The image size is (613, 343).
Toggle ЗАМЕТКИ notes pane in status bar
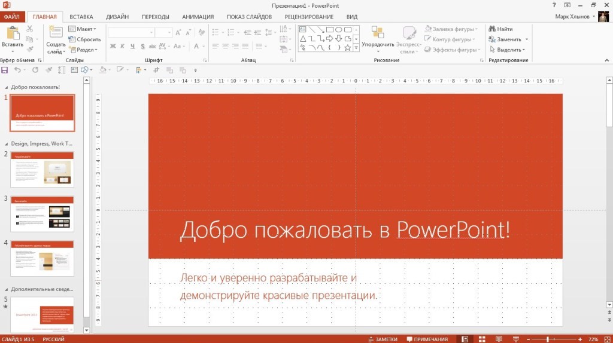(x=383, y=339)
